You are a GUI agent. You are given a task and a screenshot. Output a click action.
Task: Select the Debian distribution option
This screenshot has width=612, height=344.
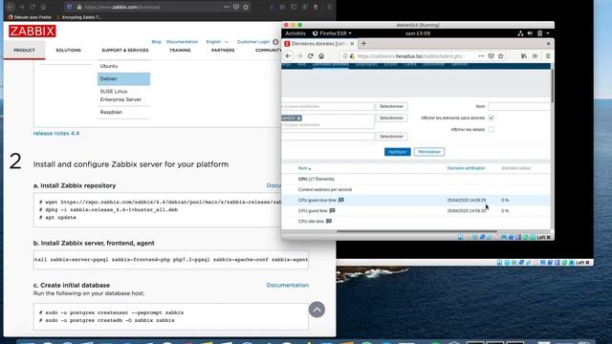click(x=123, y=78)
